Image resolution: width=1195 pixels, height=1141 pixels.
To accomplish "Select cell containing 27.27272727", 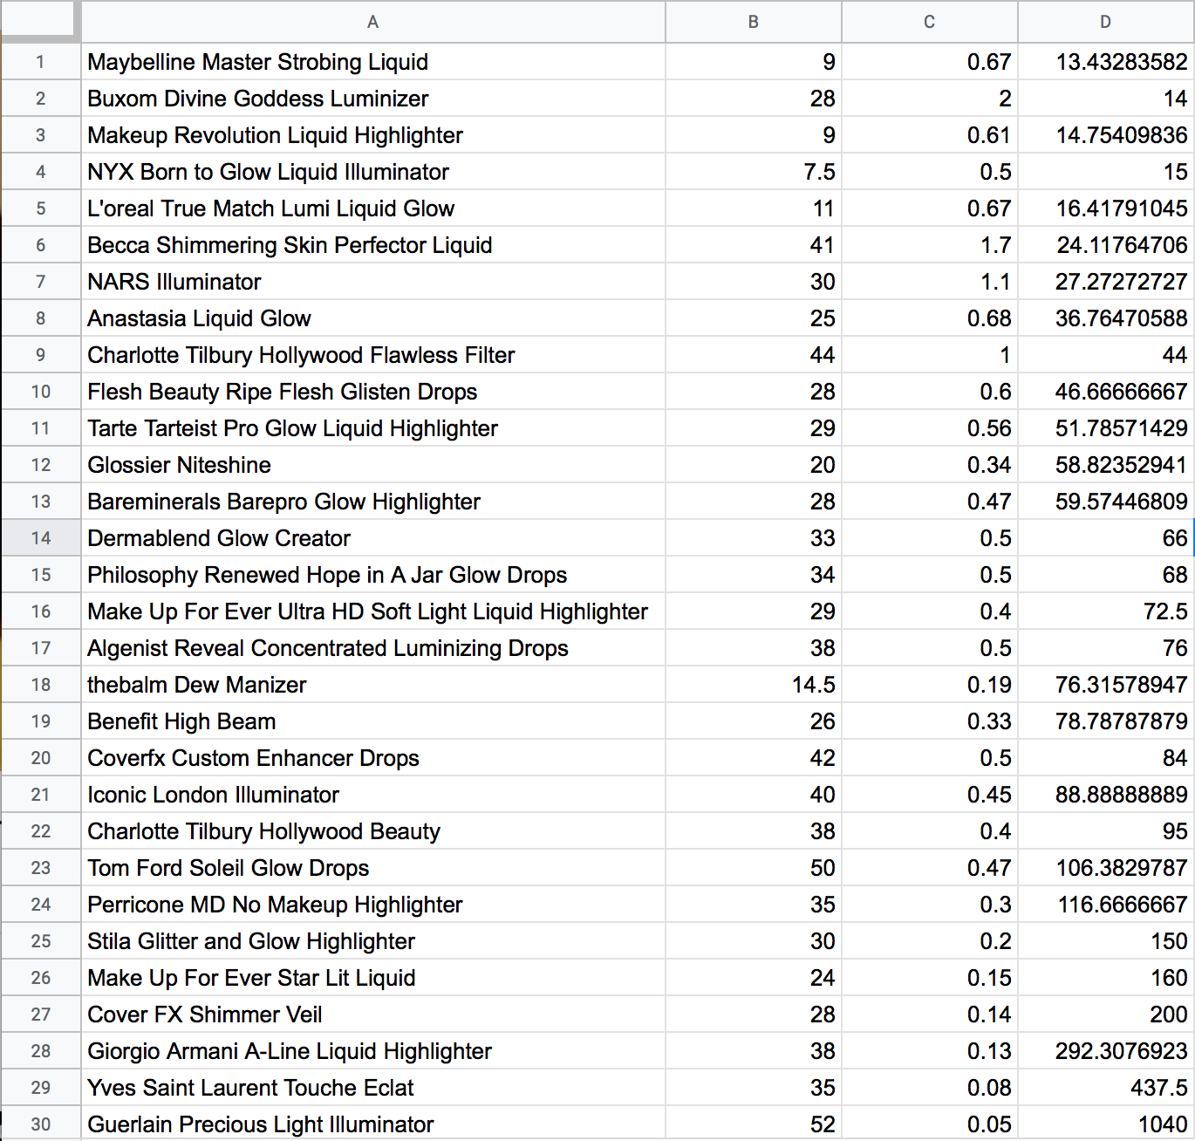I will pos(1106,282).
